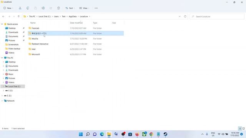Click Users in the address breadcrumb
The width and height of the screenshot is (246, 138).
point(56,16)
